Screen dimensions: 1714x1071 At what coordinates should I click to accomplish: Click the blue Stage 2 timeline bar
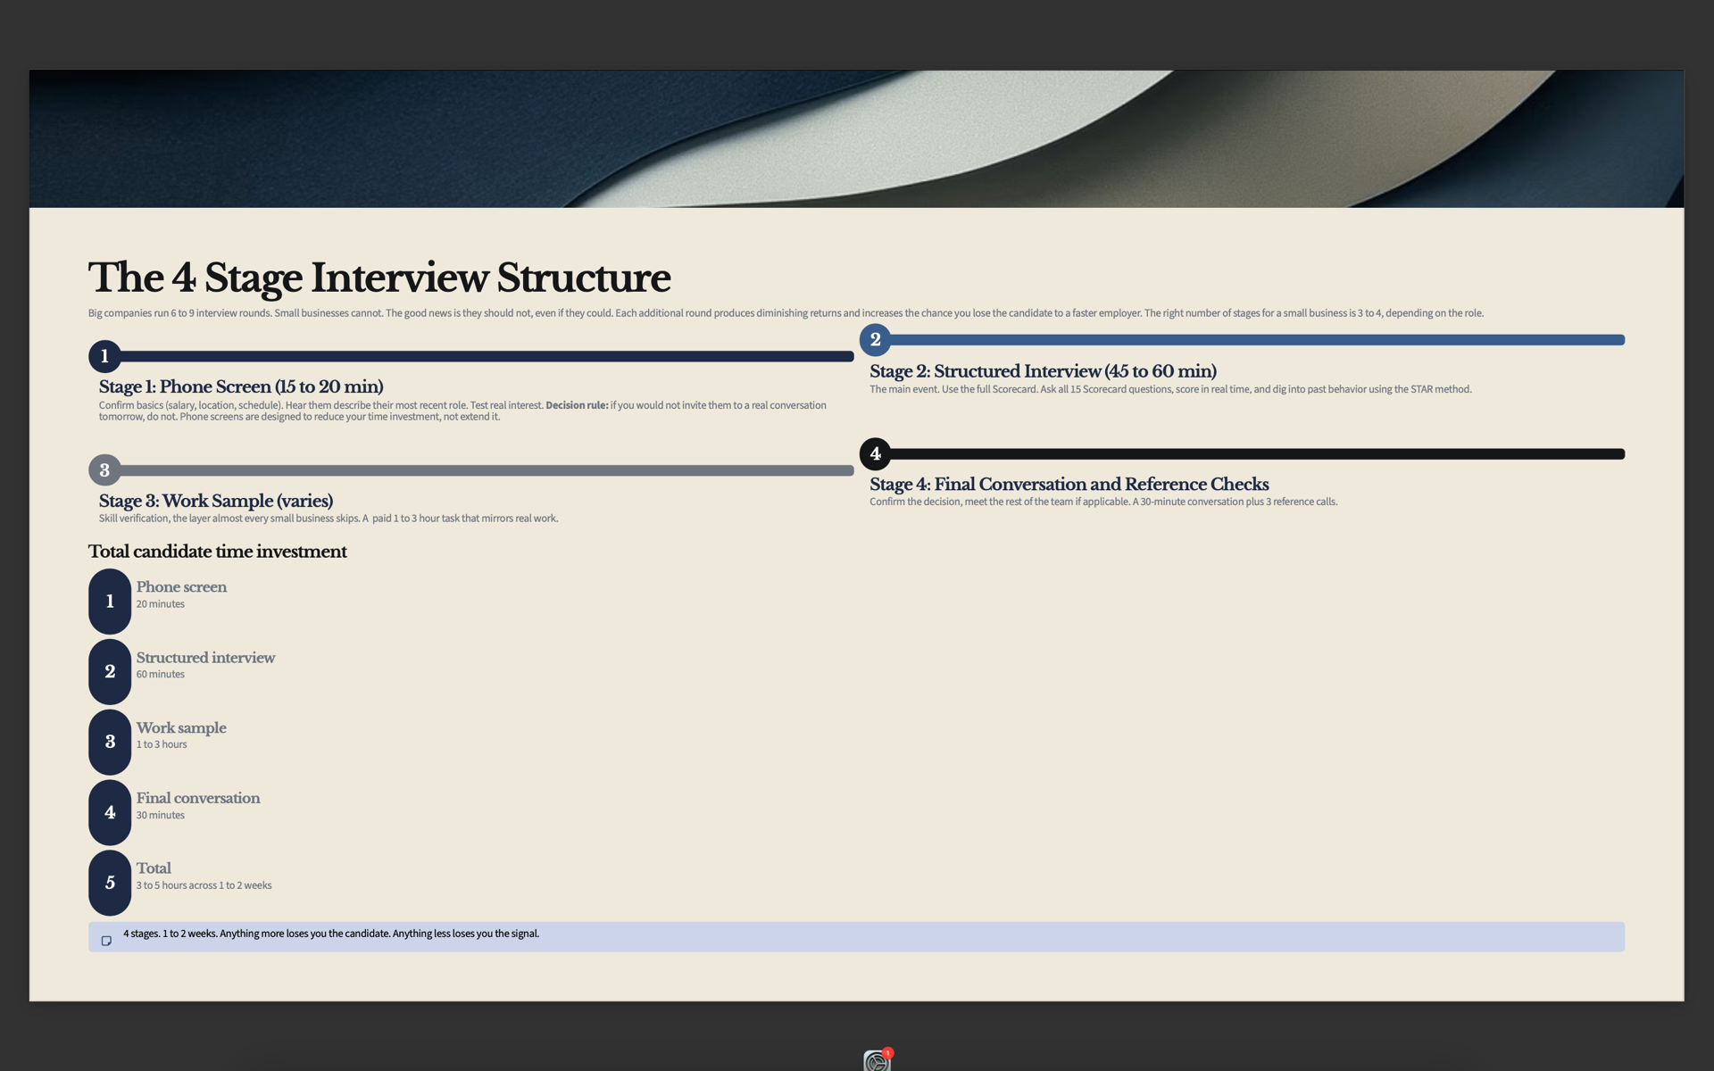tap(1257, 339)
